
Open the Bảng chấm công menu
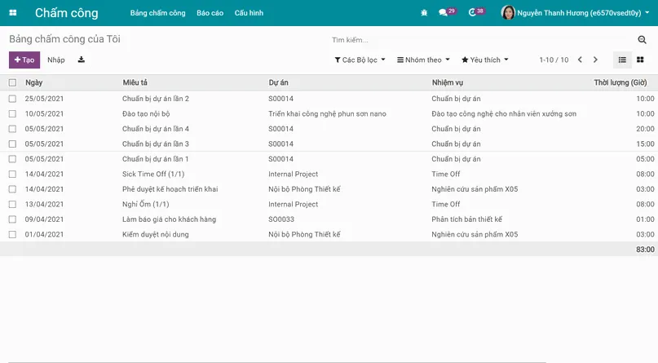point(158,13)
